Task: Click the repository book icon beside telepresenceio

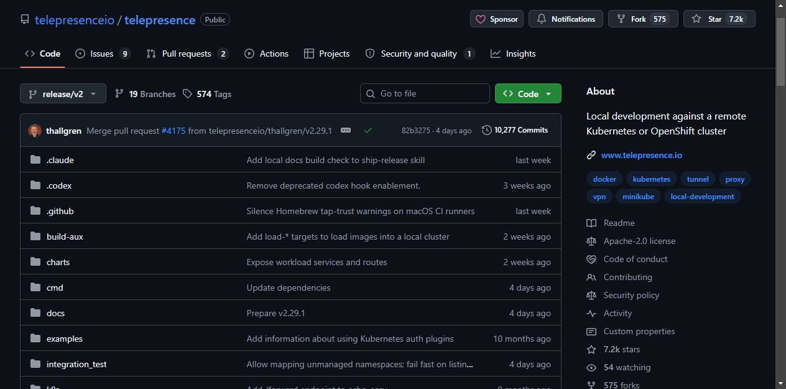Action: click(x=25, y=19)
